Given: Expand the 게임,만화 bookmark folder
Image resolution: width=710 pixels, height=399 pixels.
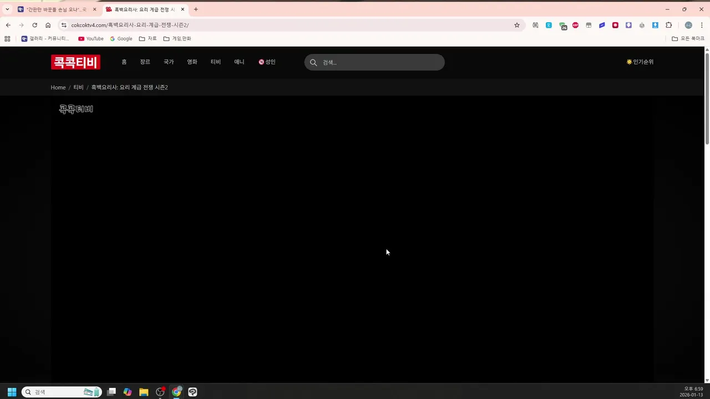Looking at the screenshot, I should pos(177,39).
